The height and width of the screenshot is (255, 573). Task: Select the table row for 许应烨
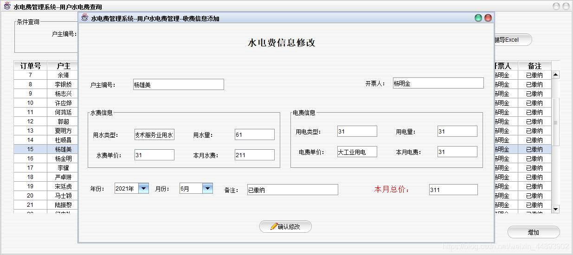point(46,103)
